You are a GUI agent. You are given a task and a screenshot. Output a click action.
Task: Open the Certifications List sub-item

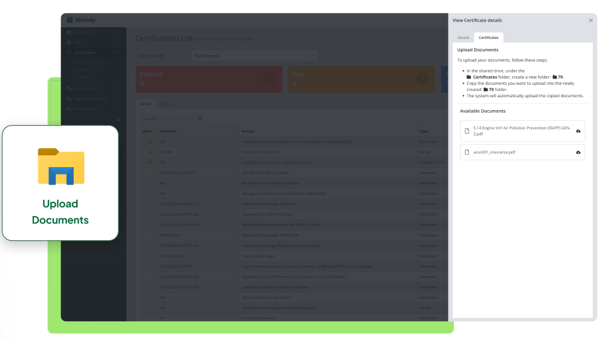(x=91, y=63)
